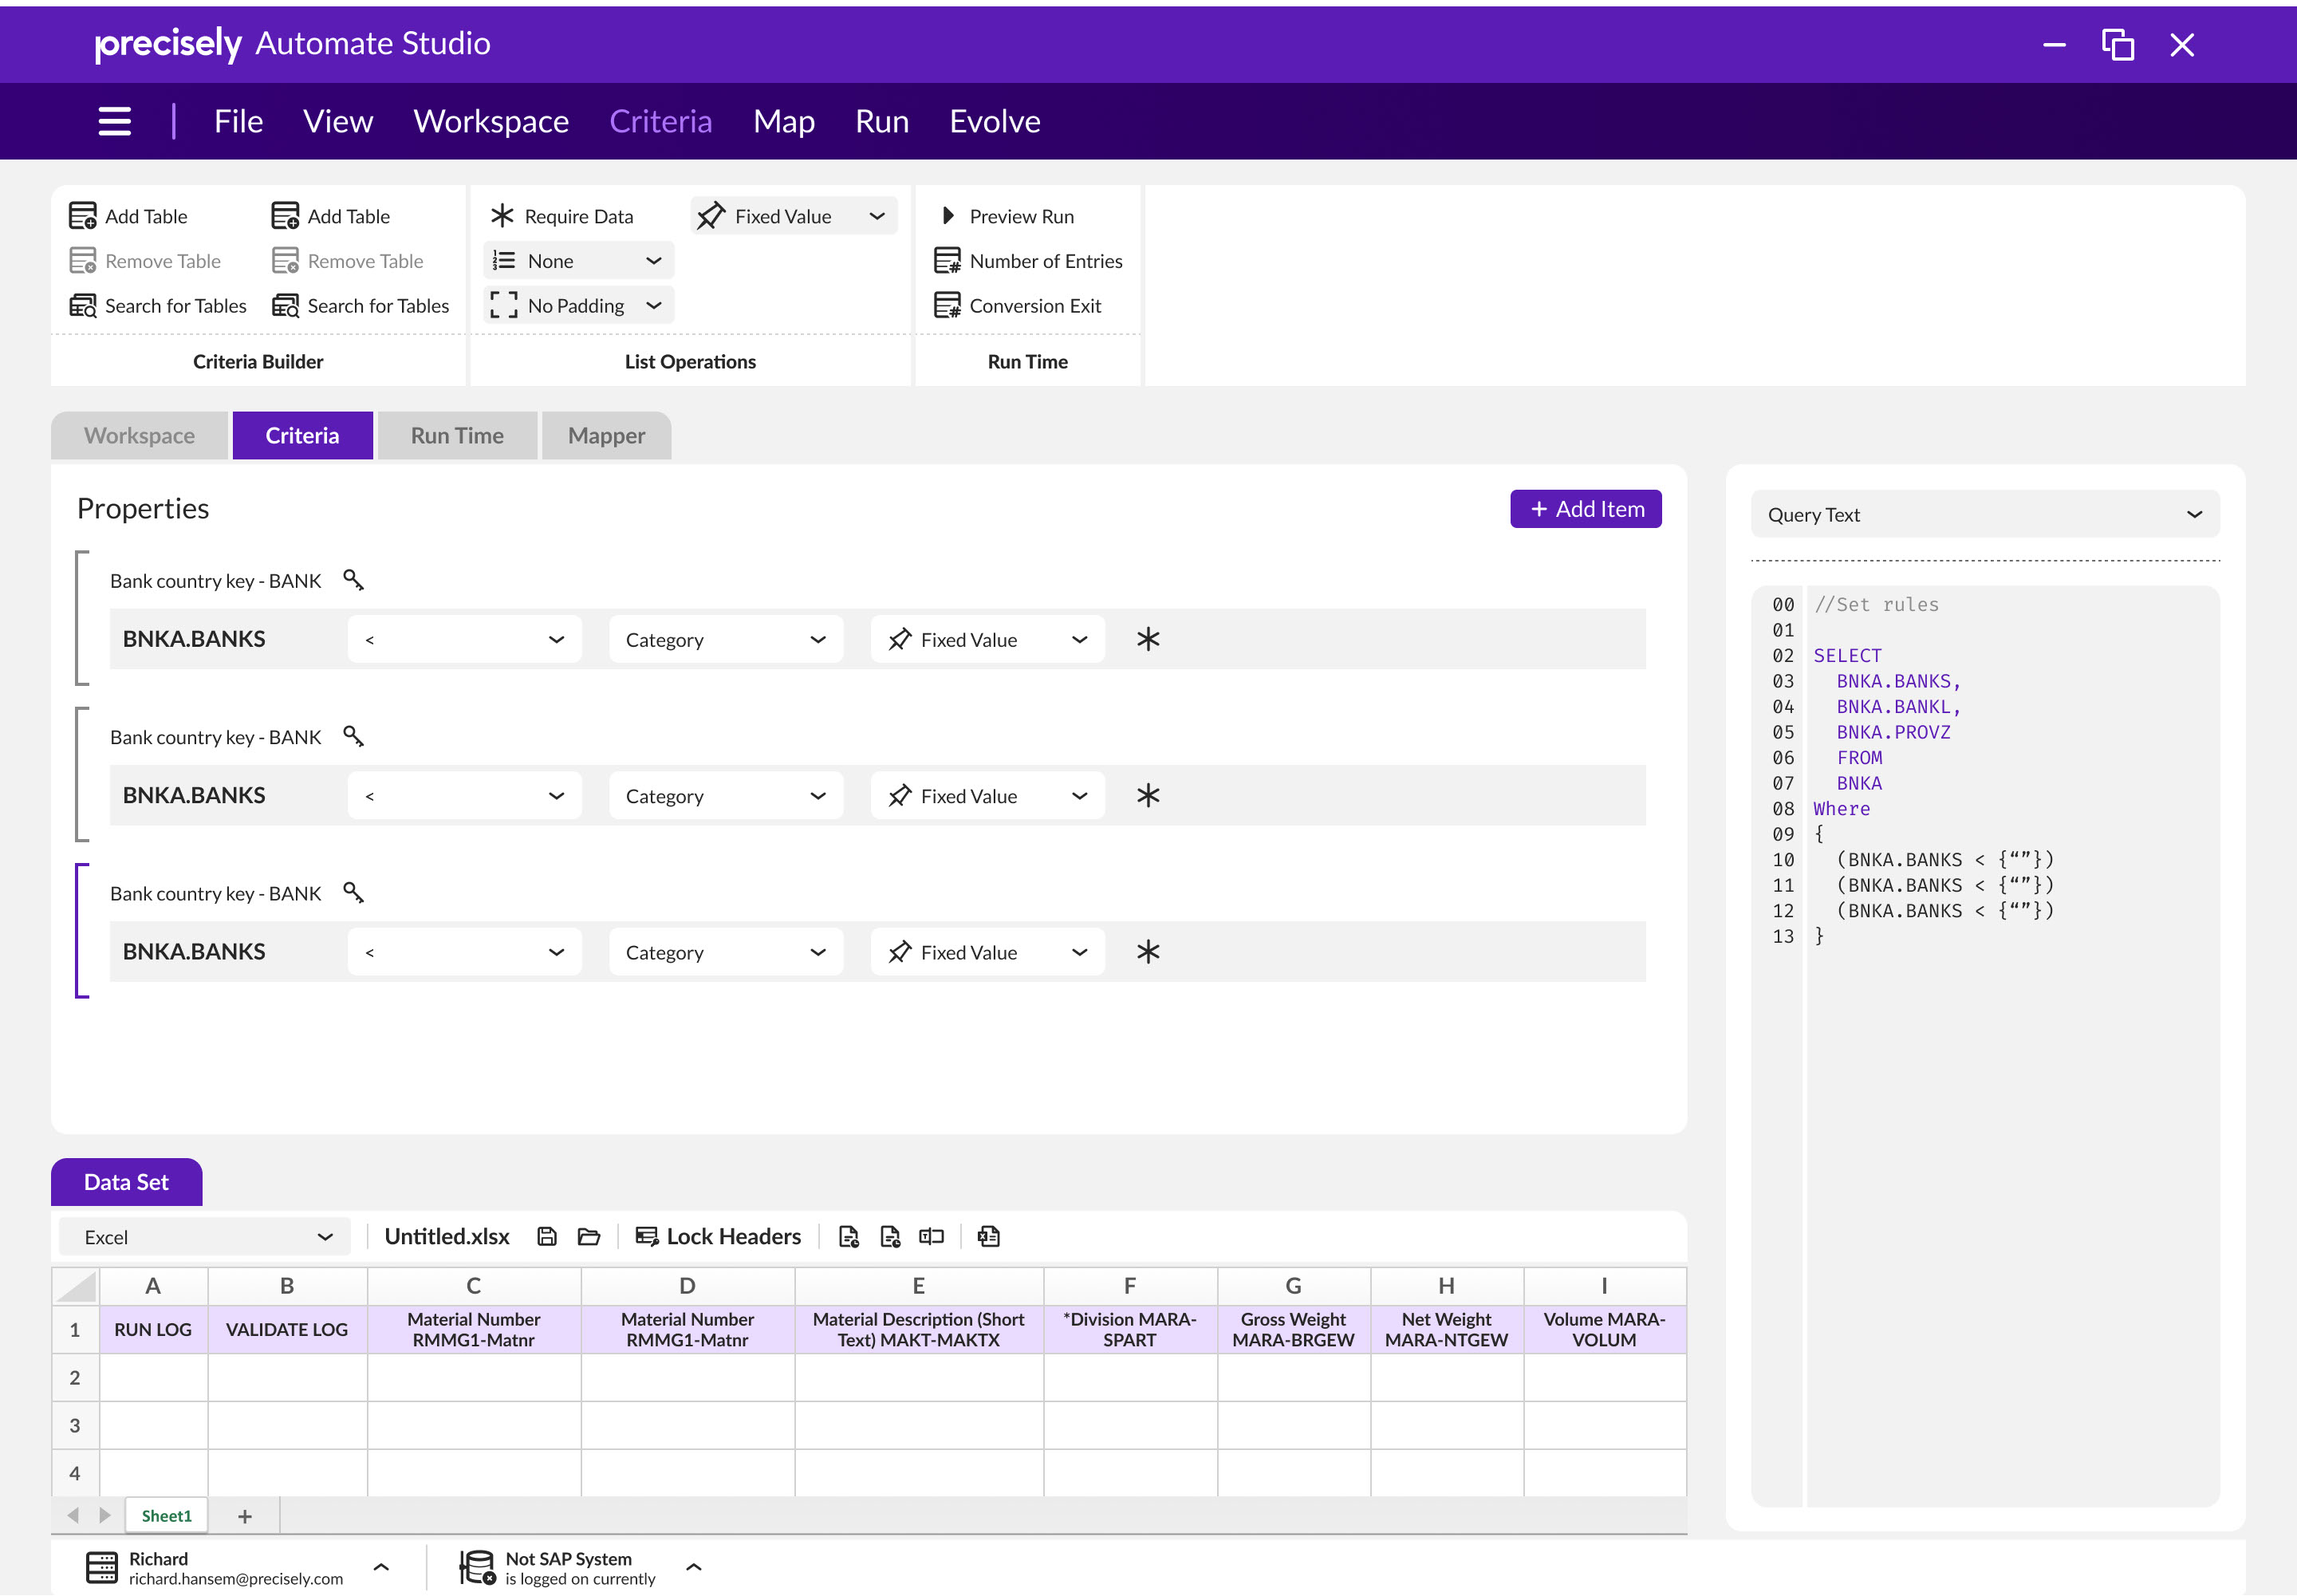Toggle the required asterisk on the third BNKA.BANKS row
Viewport: 2297px width, 1596px height.
click(1148, 951)
